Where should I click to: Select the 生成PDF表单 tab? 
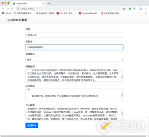[28, 4]
